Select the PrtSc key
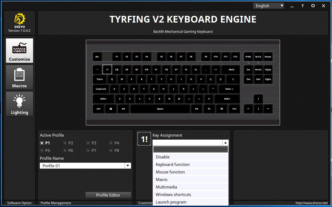 tap(248, 57)
